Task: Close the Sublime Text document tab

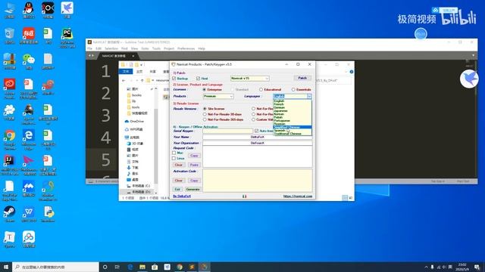Action: pos(133,56)
